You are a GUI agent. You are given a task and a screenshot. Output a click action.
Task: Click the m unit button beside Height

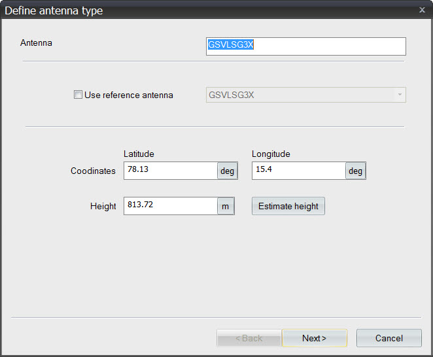(225, 206)
